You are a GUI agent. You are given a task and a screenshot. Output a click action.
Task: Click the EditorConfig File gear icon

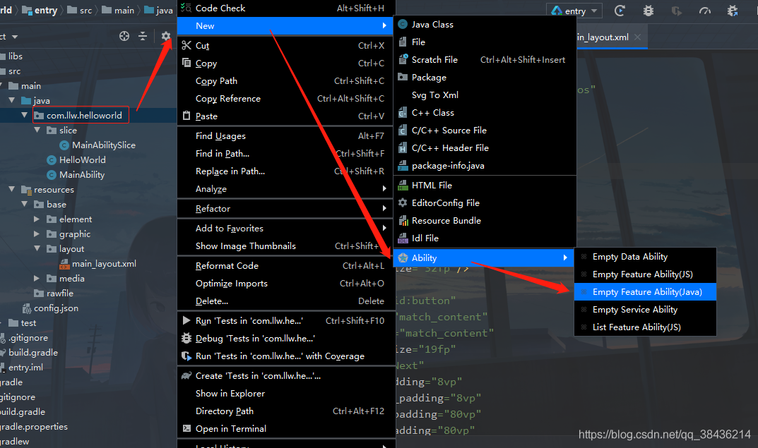point(403,202)
